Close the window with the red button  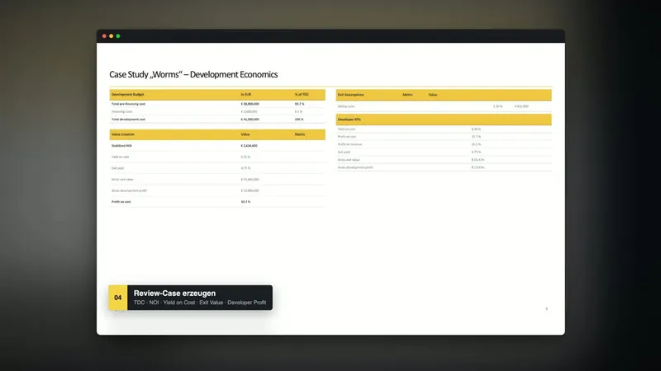click(x=104, y=36)
